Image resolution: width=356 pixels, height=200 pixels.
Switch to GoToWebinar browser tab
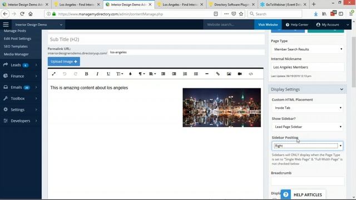click(283, 4)
